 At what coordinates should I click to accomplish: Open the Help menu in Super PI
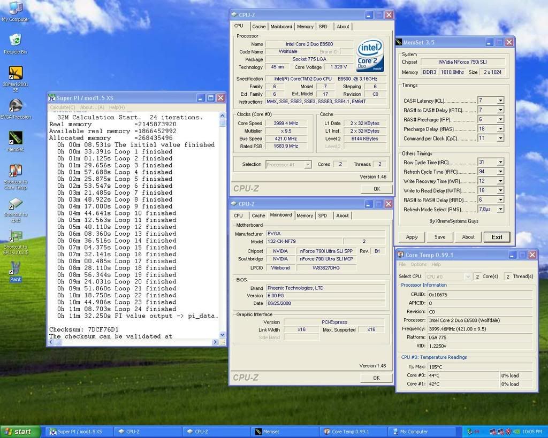coord(117,107)
